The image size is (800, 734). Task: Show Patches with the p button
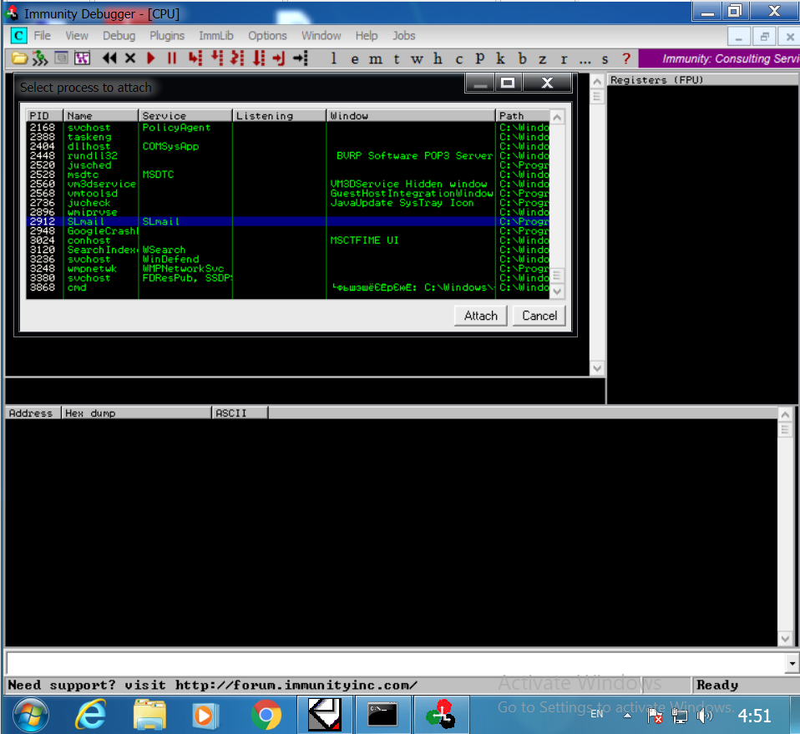click(480, 58)
